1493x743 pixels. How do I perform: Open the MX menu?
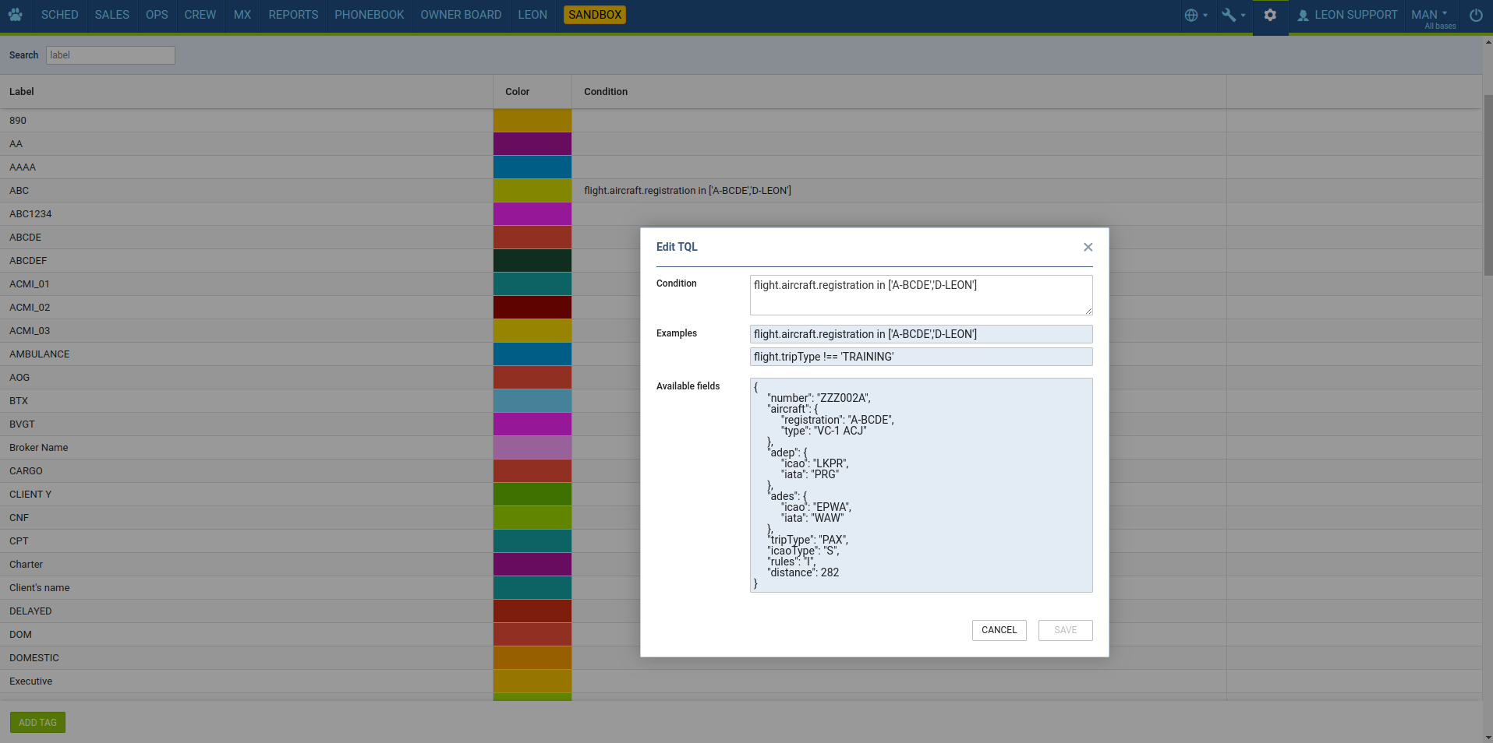coord(242,15)
